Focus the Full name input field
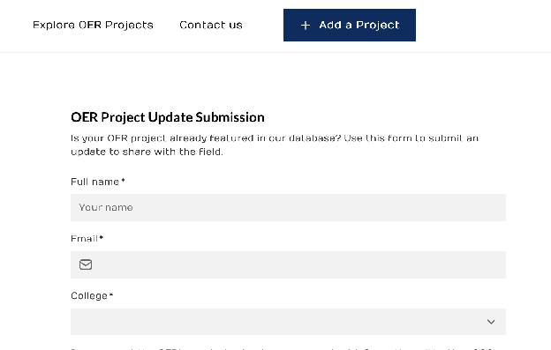The height and width of the screenshot is (350, 551). [288, 207]
